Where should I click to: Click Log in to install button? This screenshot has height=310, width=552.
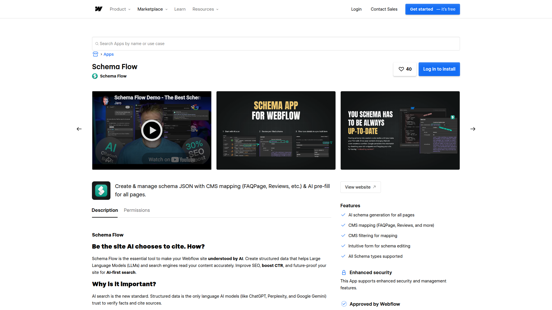point(439,69)
